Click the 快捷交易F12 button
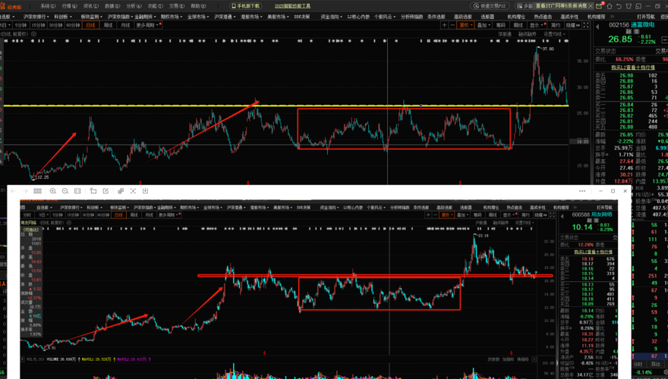Image resolution: width=668 pixels, height=379 pixels. pyautogui.click(x=490, y=6)
